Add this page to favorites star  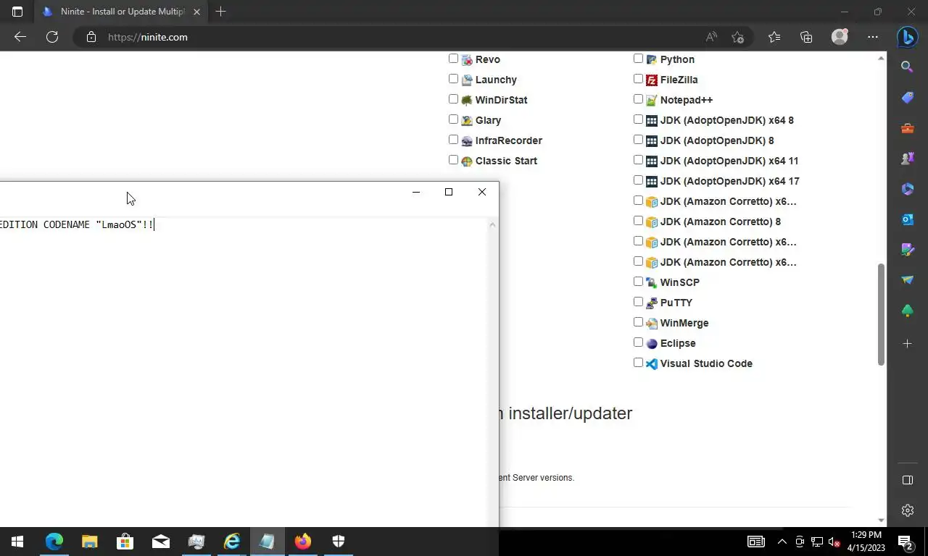737,37
